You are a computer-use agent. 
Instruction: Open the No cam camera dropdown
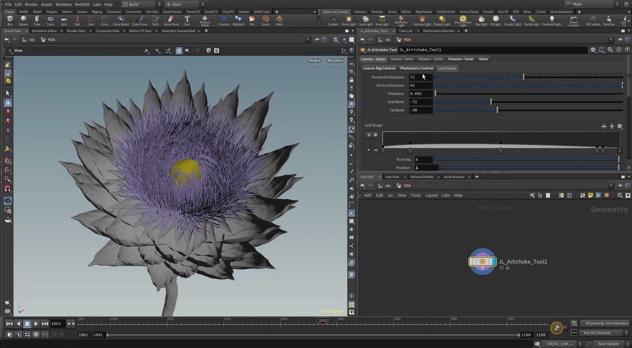coord(335,61)
